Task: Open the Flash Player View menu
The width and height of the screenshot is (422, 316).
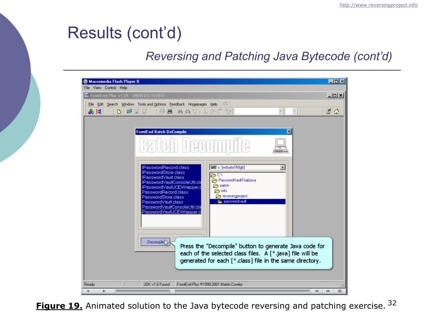Action: 97,88
